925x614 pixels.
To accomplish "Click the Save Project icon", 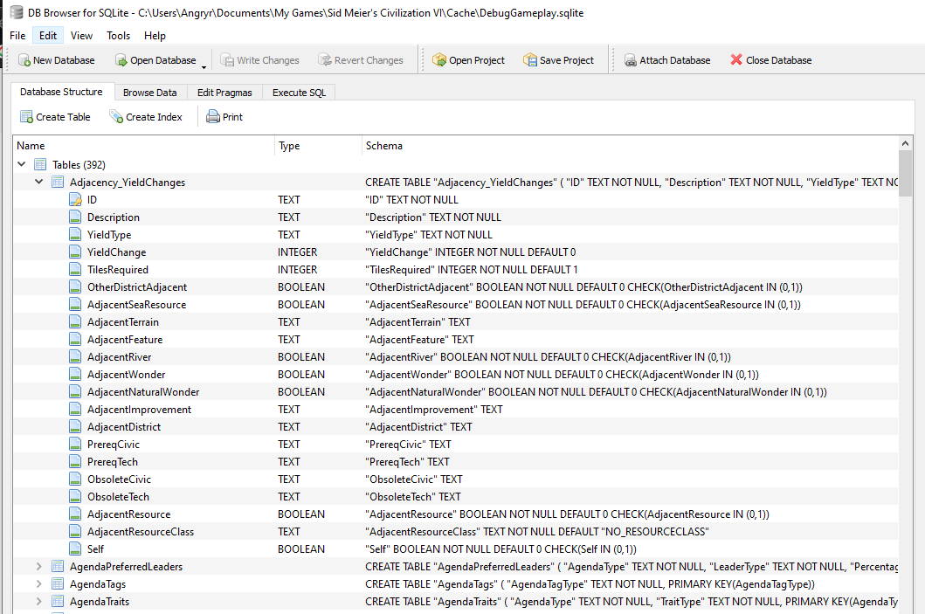I will tap(530, 60).
